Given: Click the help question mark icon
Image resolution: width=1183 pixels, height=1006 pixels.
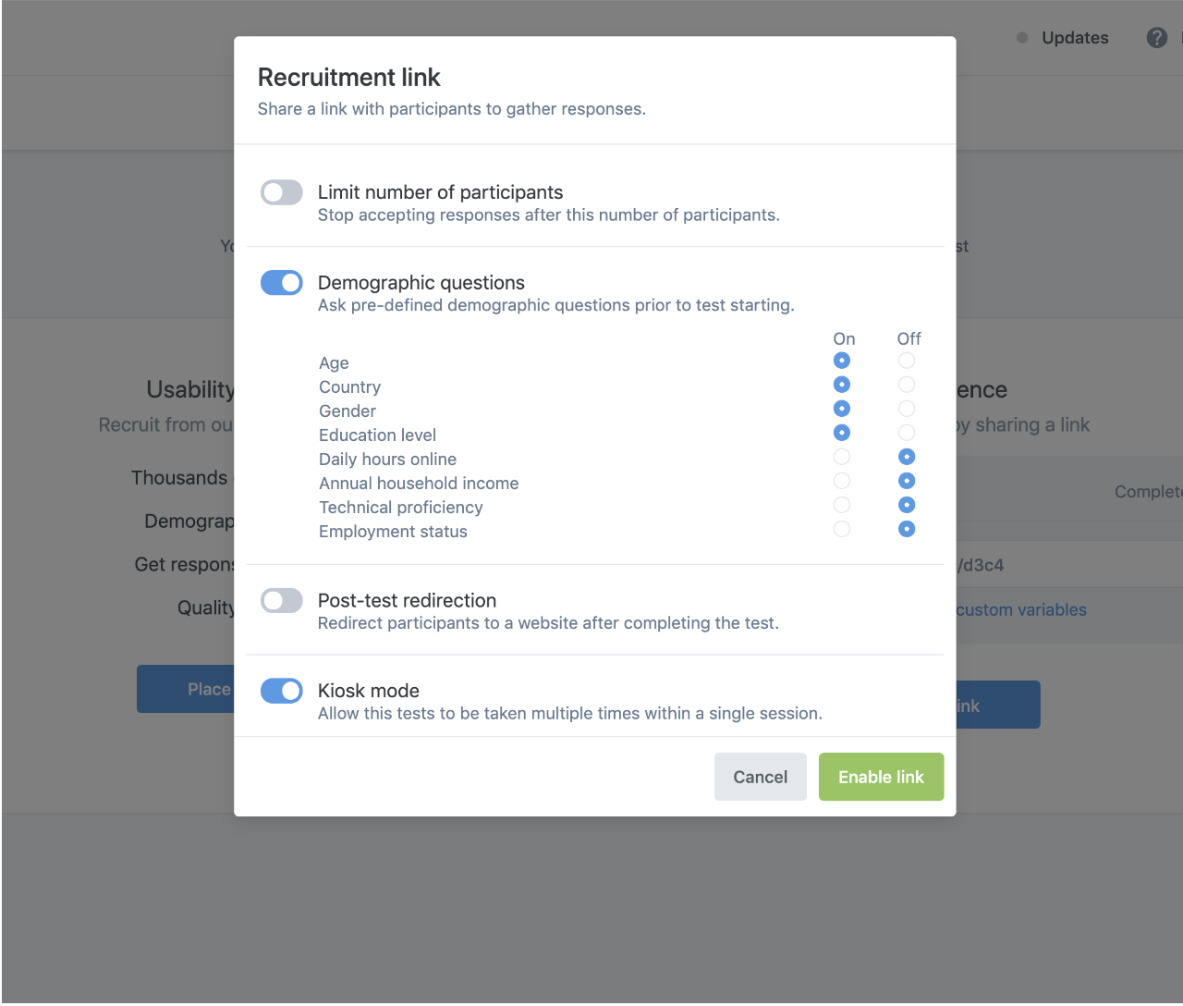Looking at the screenshot, I should (x=1156, y=38).
